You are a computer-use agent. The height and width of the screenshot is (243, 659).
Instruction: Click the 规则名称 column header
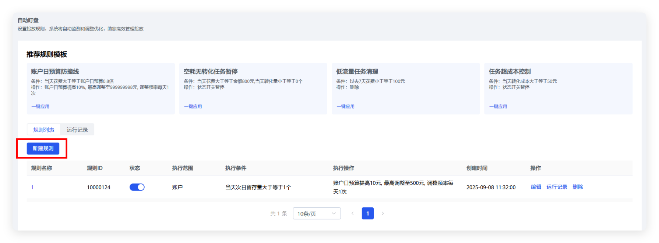pyautogui.click(x=42, y=168)
